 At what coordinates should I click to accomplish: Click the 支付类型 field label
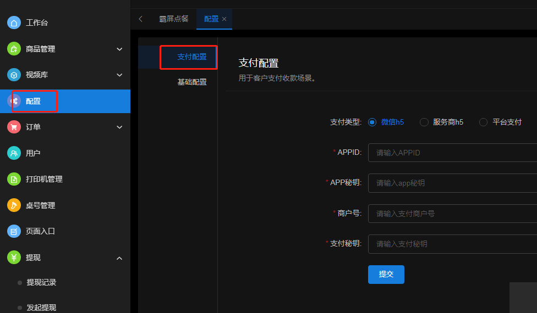pos(346,122)
